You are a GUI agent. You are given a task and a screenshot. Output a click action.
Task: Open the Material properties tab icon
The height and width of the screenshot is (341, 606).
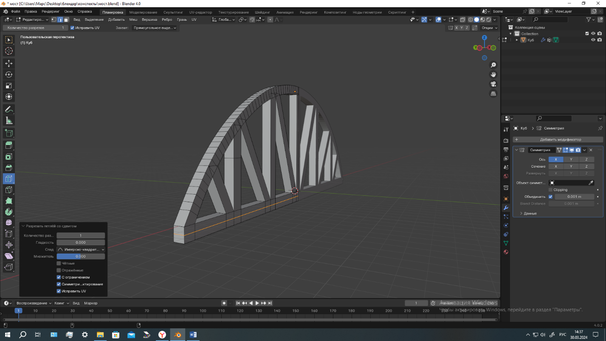pyautogui.click(x=506, y=252)
